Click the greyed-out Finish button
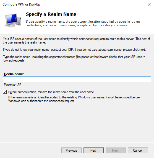The height and width of the screenshot is (158, 154). coord(116,151)
